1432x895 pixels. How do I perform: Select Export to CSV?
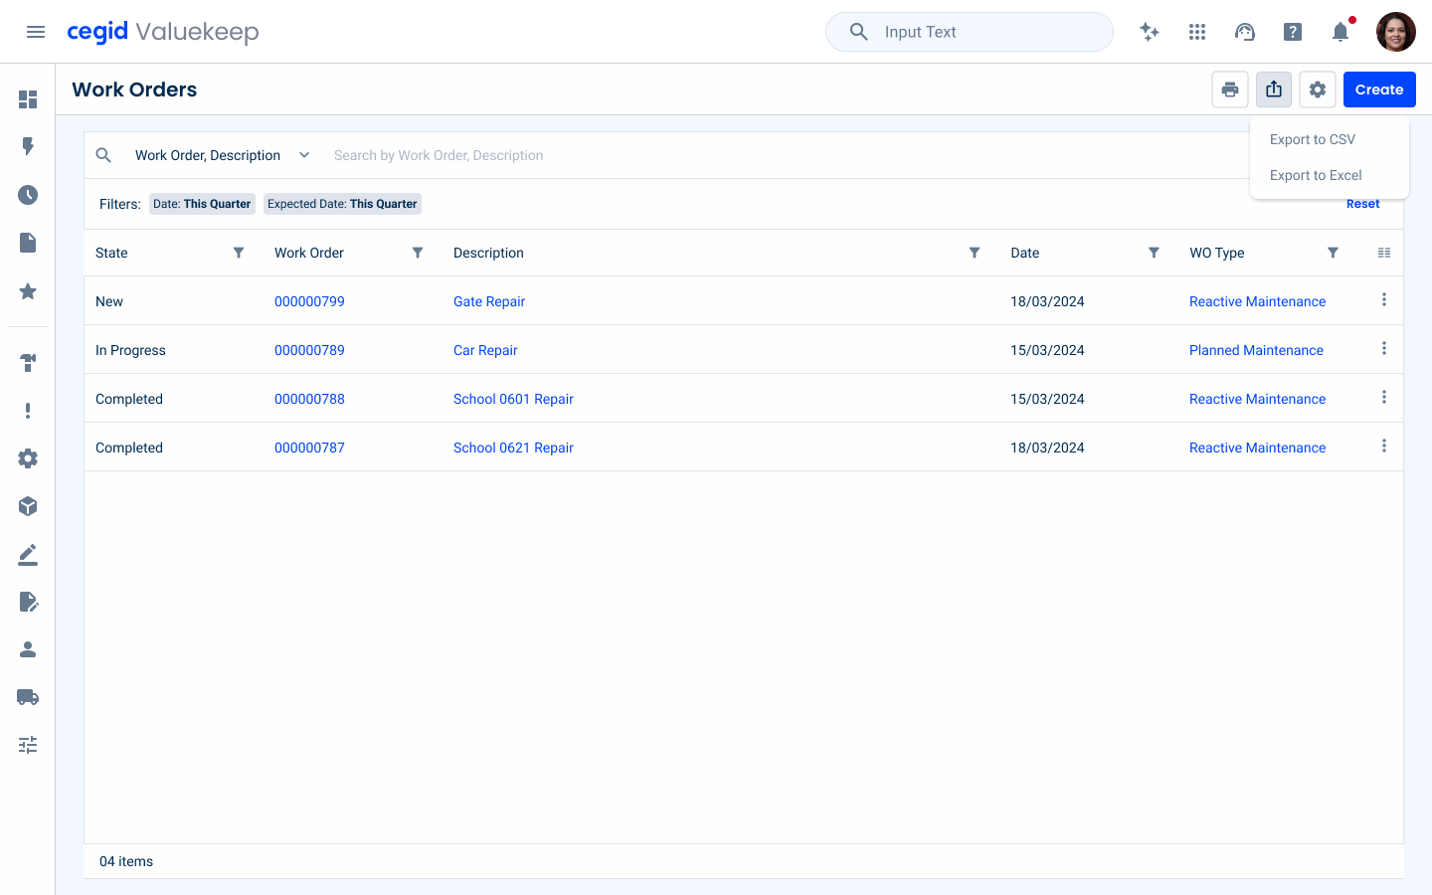[x=1313, y=139]
